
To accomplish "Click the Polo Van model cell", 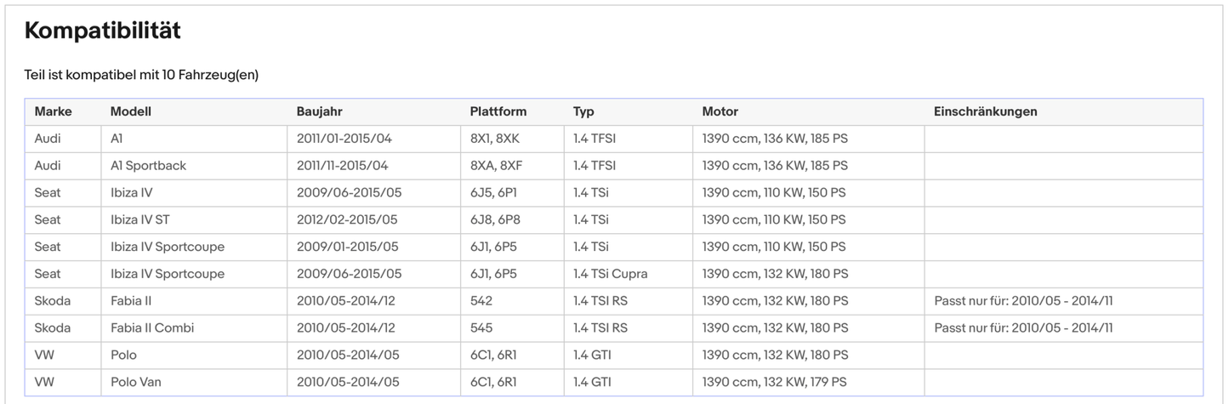I will (135, 382).
